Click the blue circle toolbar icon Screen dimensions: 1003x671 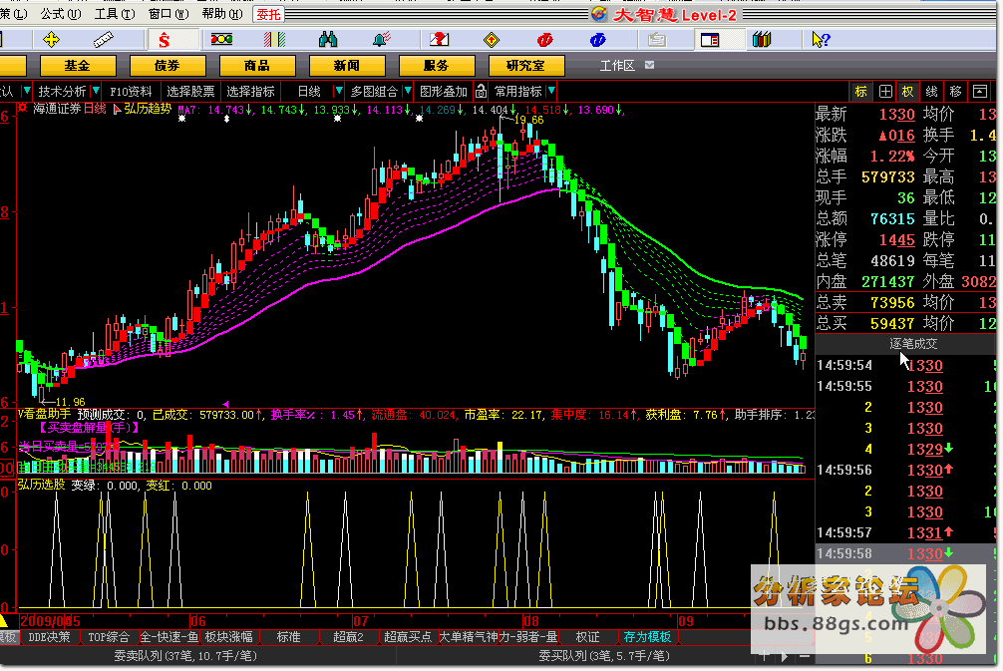pos(597,40)
